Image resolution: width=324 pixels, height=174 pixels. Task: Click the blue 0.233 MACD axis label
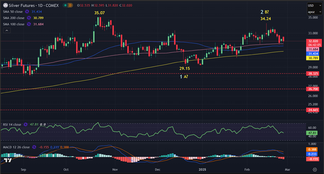pos(312,154)
